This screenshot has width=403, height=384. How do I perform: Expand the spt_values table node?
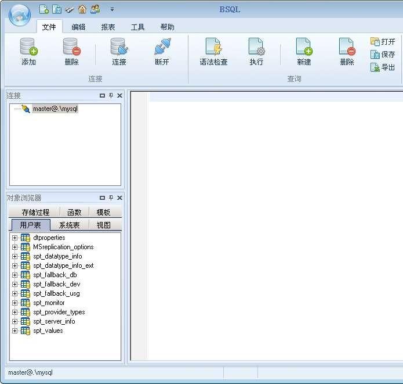pos(14,331)
